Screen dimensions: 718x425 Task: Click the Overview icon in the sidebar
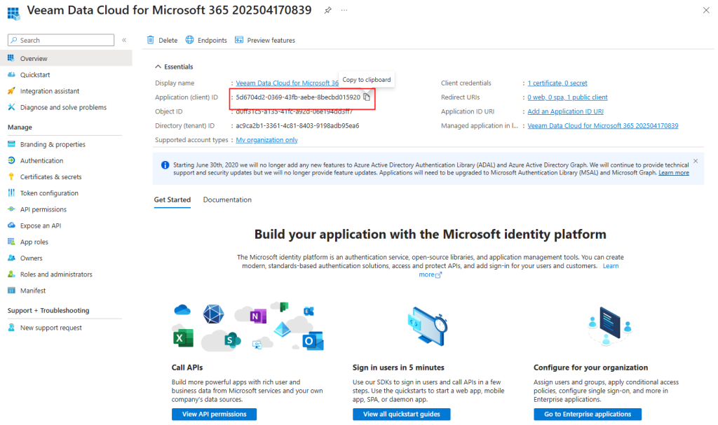click(11, 58)
